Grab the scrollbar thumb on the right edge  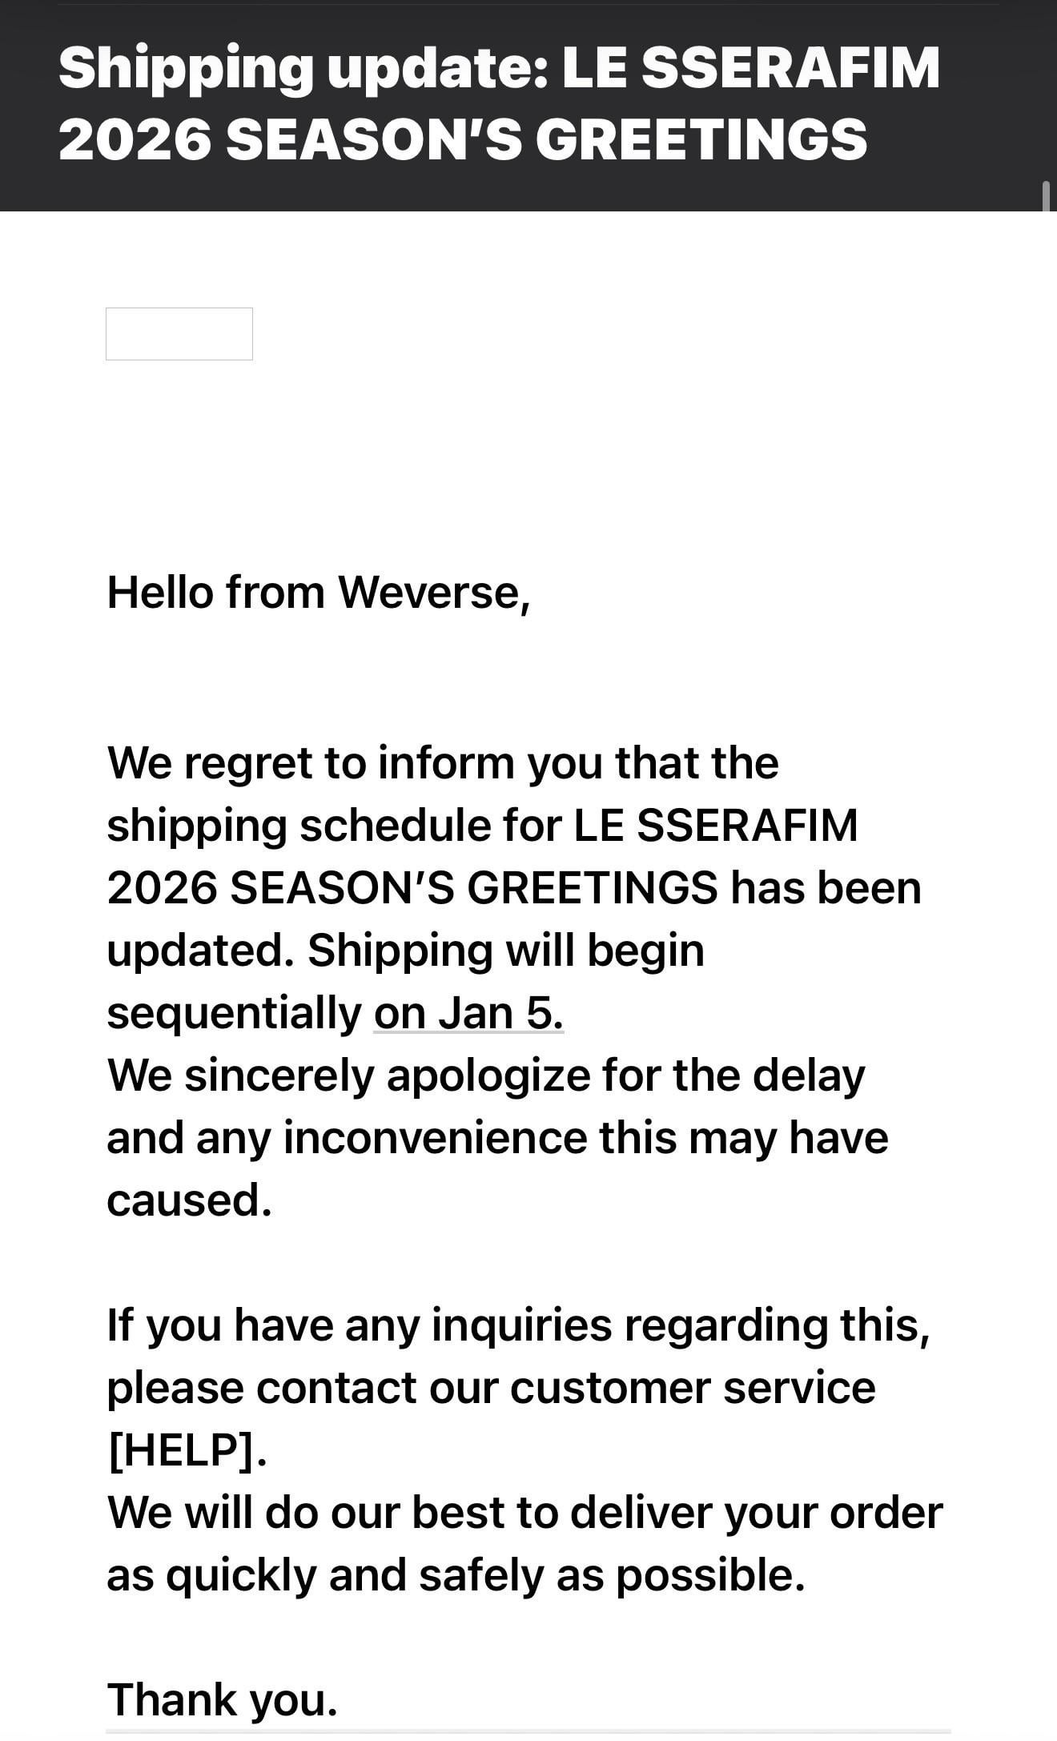(1046, 196)
